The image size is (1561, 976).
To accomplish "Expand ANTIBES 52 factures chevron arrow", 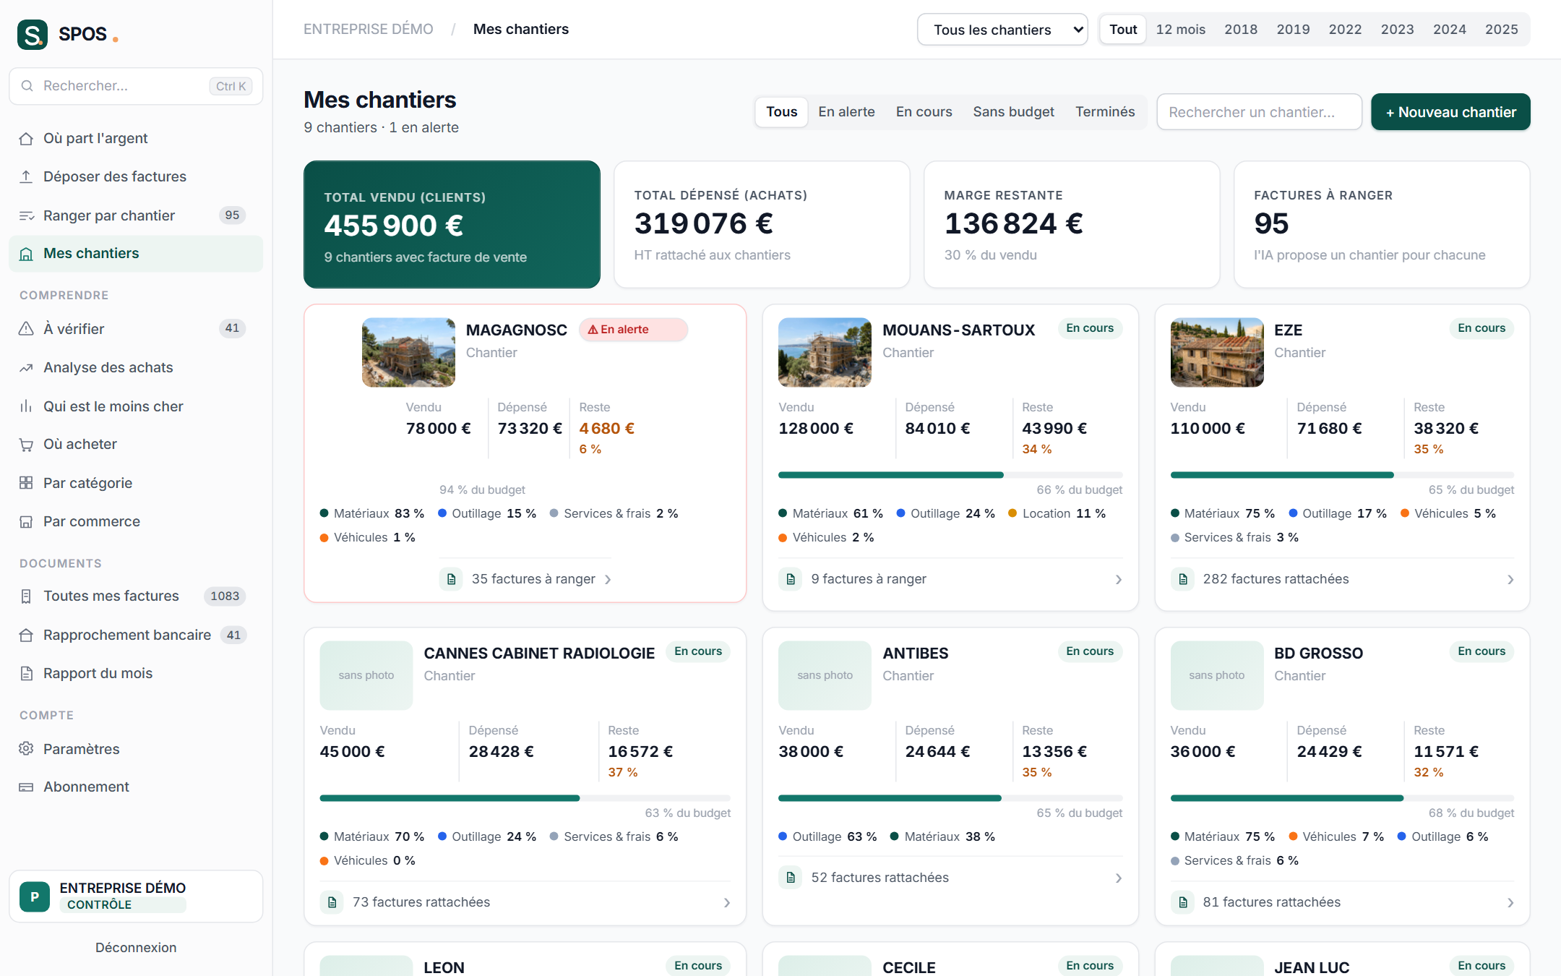I will point(1119,878).
